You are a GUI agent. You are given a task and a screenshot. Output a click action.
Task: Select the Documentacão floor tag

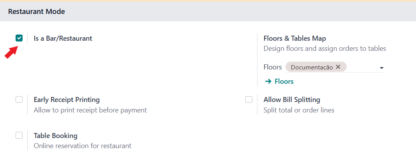[x=312, y=67]
